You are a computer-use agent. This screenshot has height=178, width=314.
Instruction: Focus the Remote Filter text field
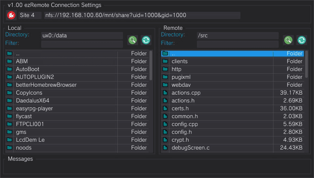tap(237, 44)
